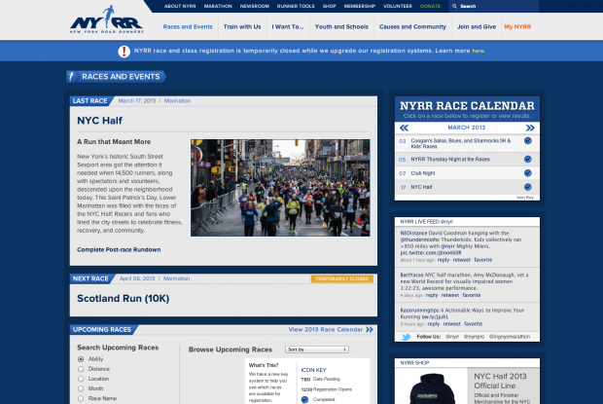The image size is (603, 404).
Task: Open Join and Give navigation tab
Action: [x=477, y=27]
